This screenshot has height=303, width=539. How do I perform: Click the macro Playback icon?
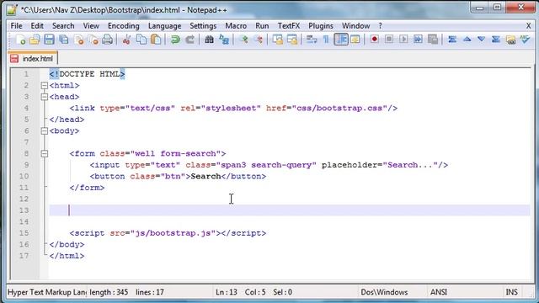[x=403, y=40]
